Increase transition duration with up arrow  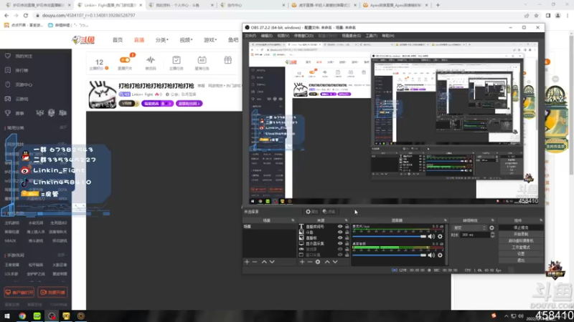coord(492,233)
